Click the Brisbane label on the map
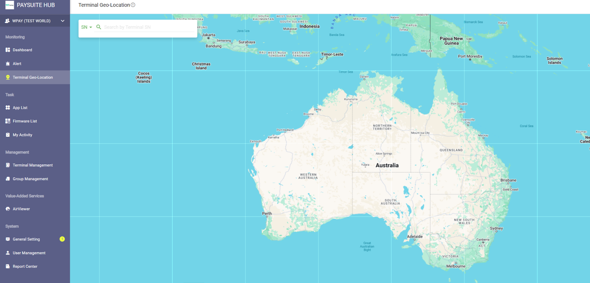Viewport: 590px width, 283px height. [509, 180]
